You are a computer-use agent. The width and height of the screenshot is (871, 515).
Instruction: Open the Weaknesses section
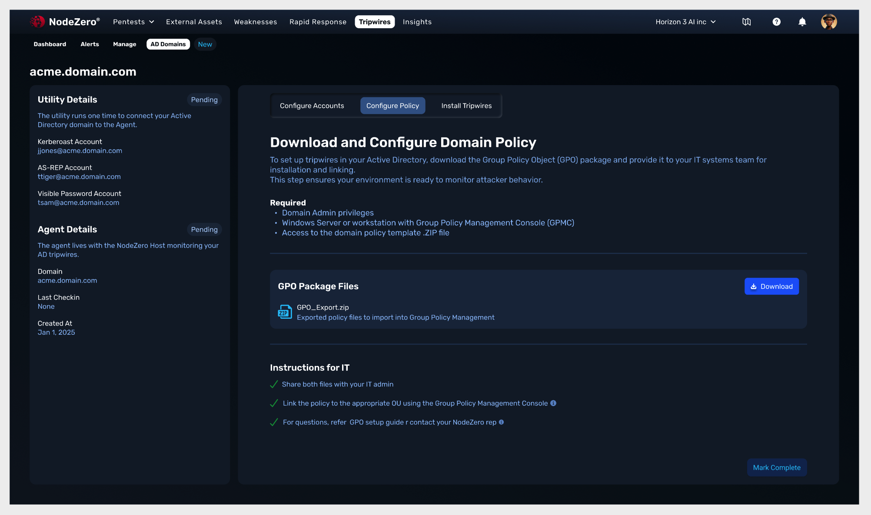click(256, 22)
